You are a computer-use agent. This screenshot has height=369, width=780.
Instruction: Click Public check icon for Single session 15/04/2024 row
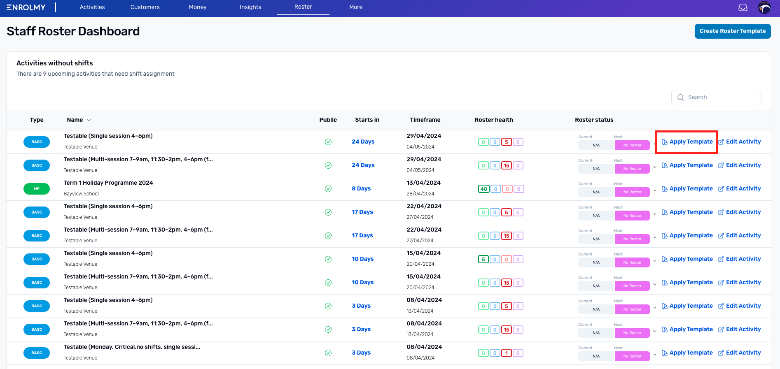tap(328, 259)
